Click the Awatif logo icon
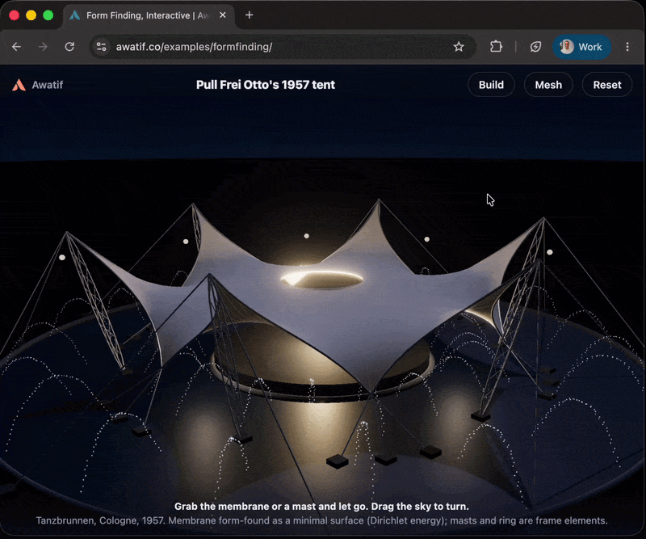 [19, 85]
